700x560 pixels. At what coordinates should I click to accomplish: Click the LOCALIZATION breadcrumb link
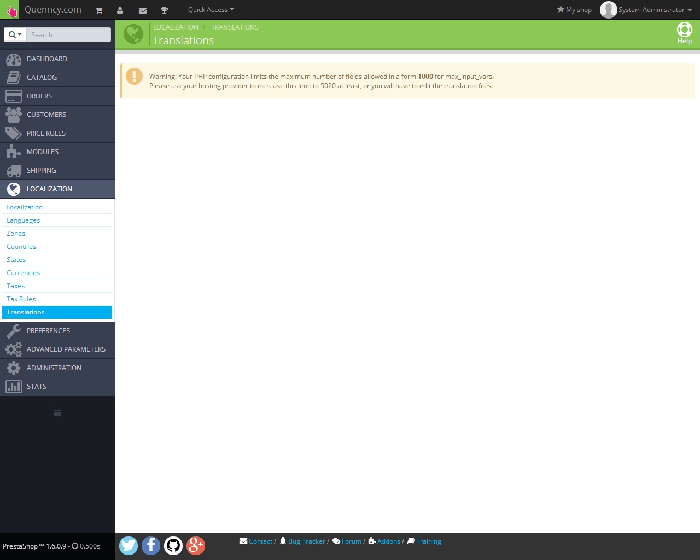(176, 27)
